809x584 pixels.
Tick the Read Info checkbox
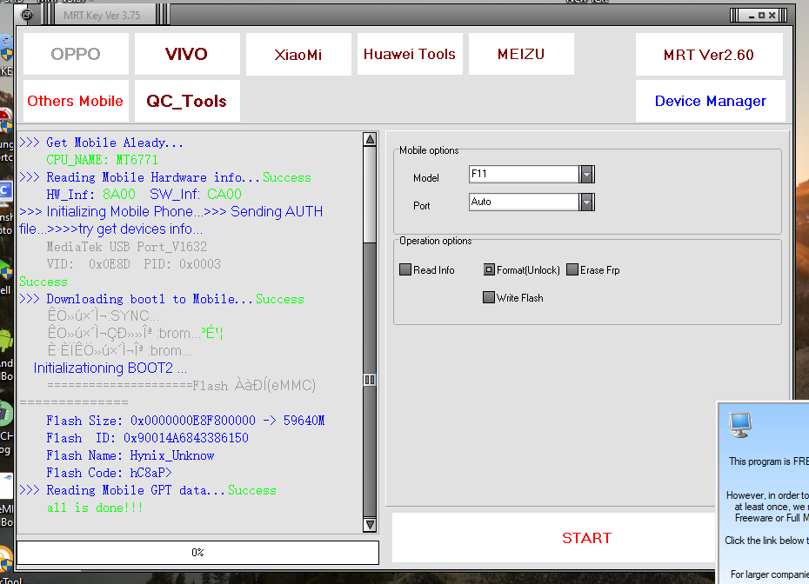(x=405, y=269)
